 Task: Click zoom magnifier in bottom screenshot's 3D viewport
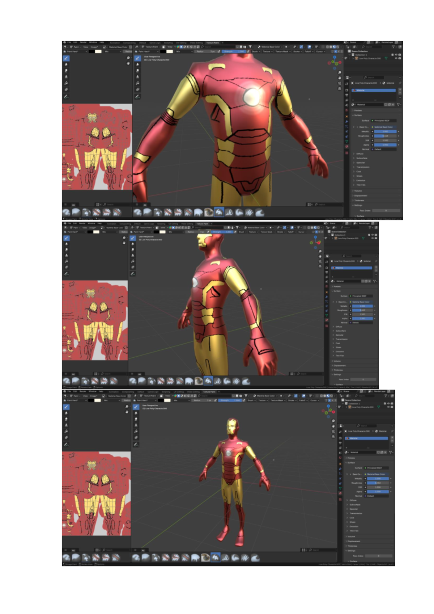pos(333,421)
